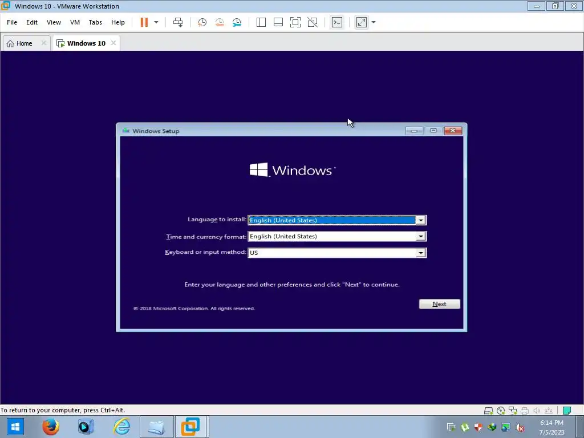The width and height of the screenshot is (584, 438).
Task: Click the sound card status icon
Action: pos(536,411)
